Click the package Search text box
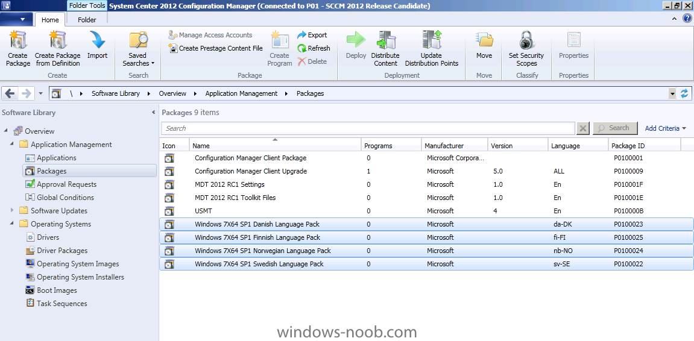694x341 pixels. 368,128
